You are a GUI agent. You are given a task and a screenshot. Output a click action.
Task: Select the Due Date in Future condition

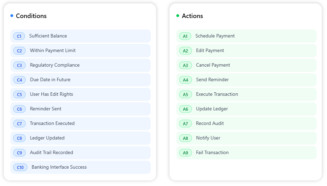(81, 80)
